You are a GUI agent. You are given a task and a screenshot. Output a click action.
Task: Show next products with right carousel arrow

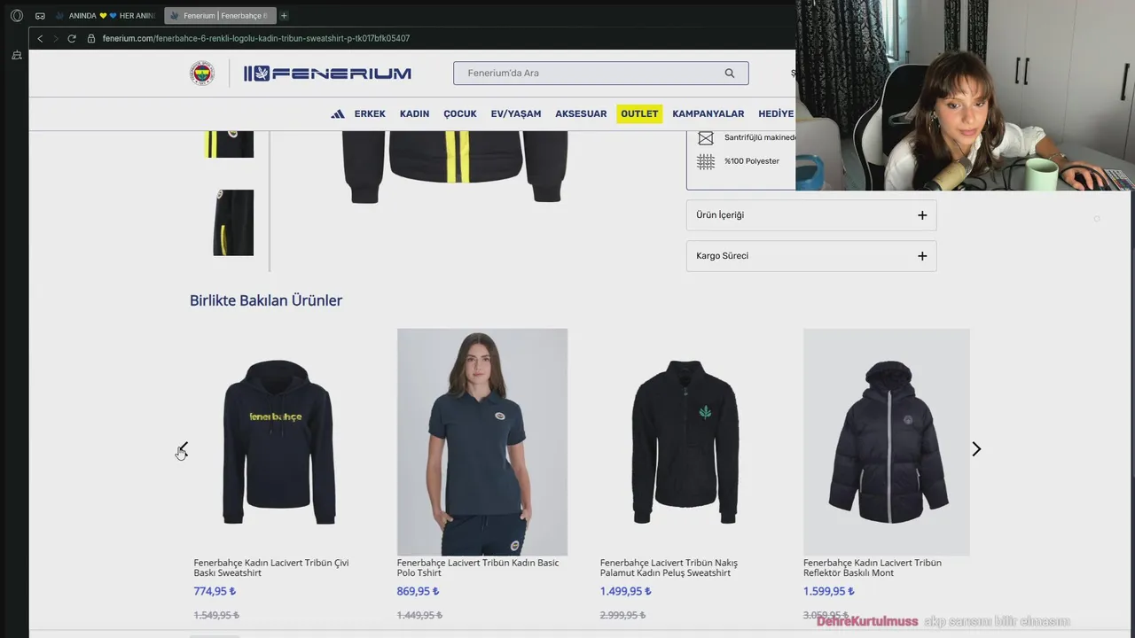(x=976, y=449)
